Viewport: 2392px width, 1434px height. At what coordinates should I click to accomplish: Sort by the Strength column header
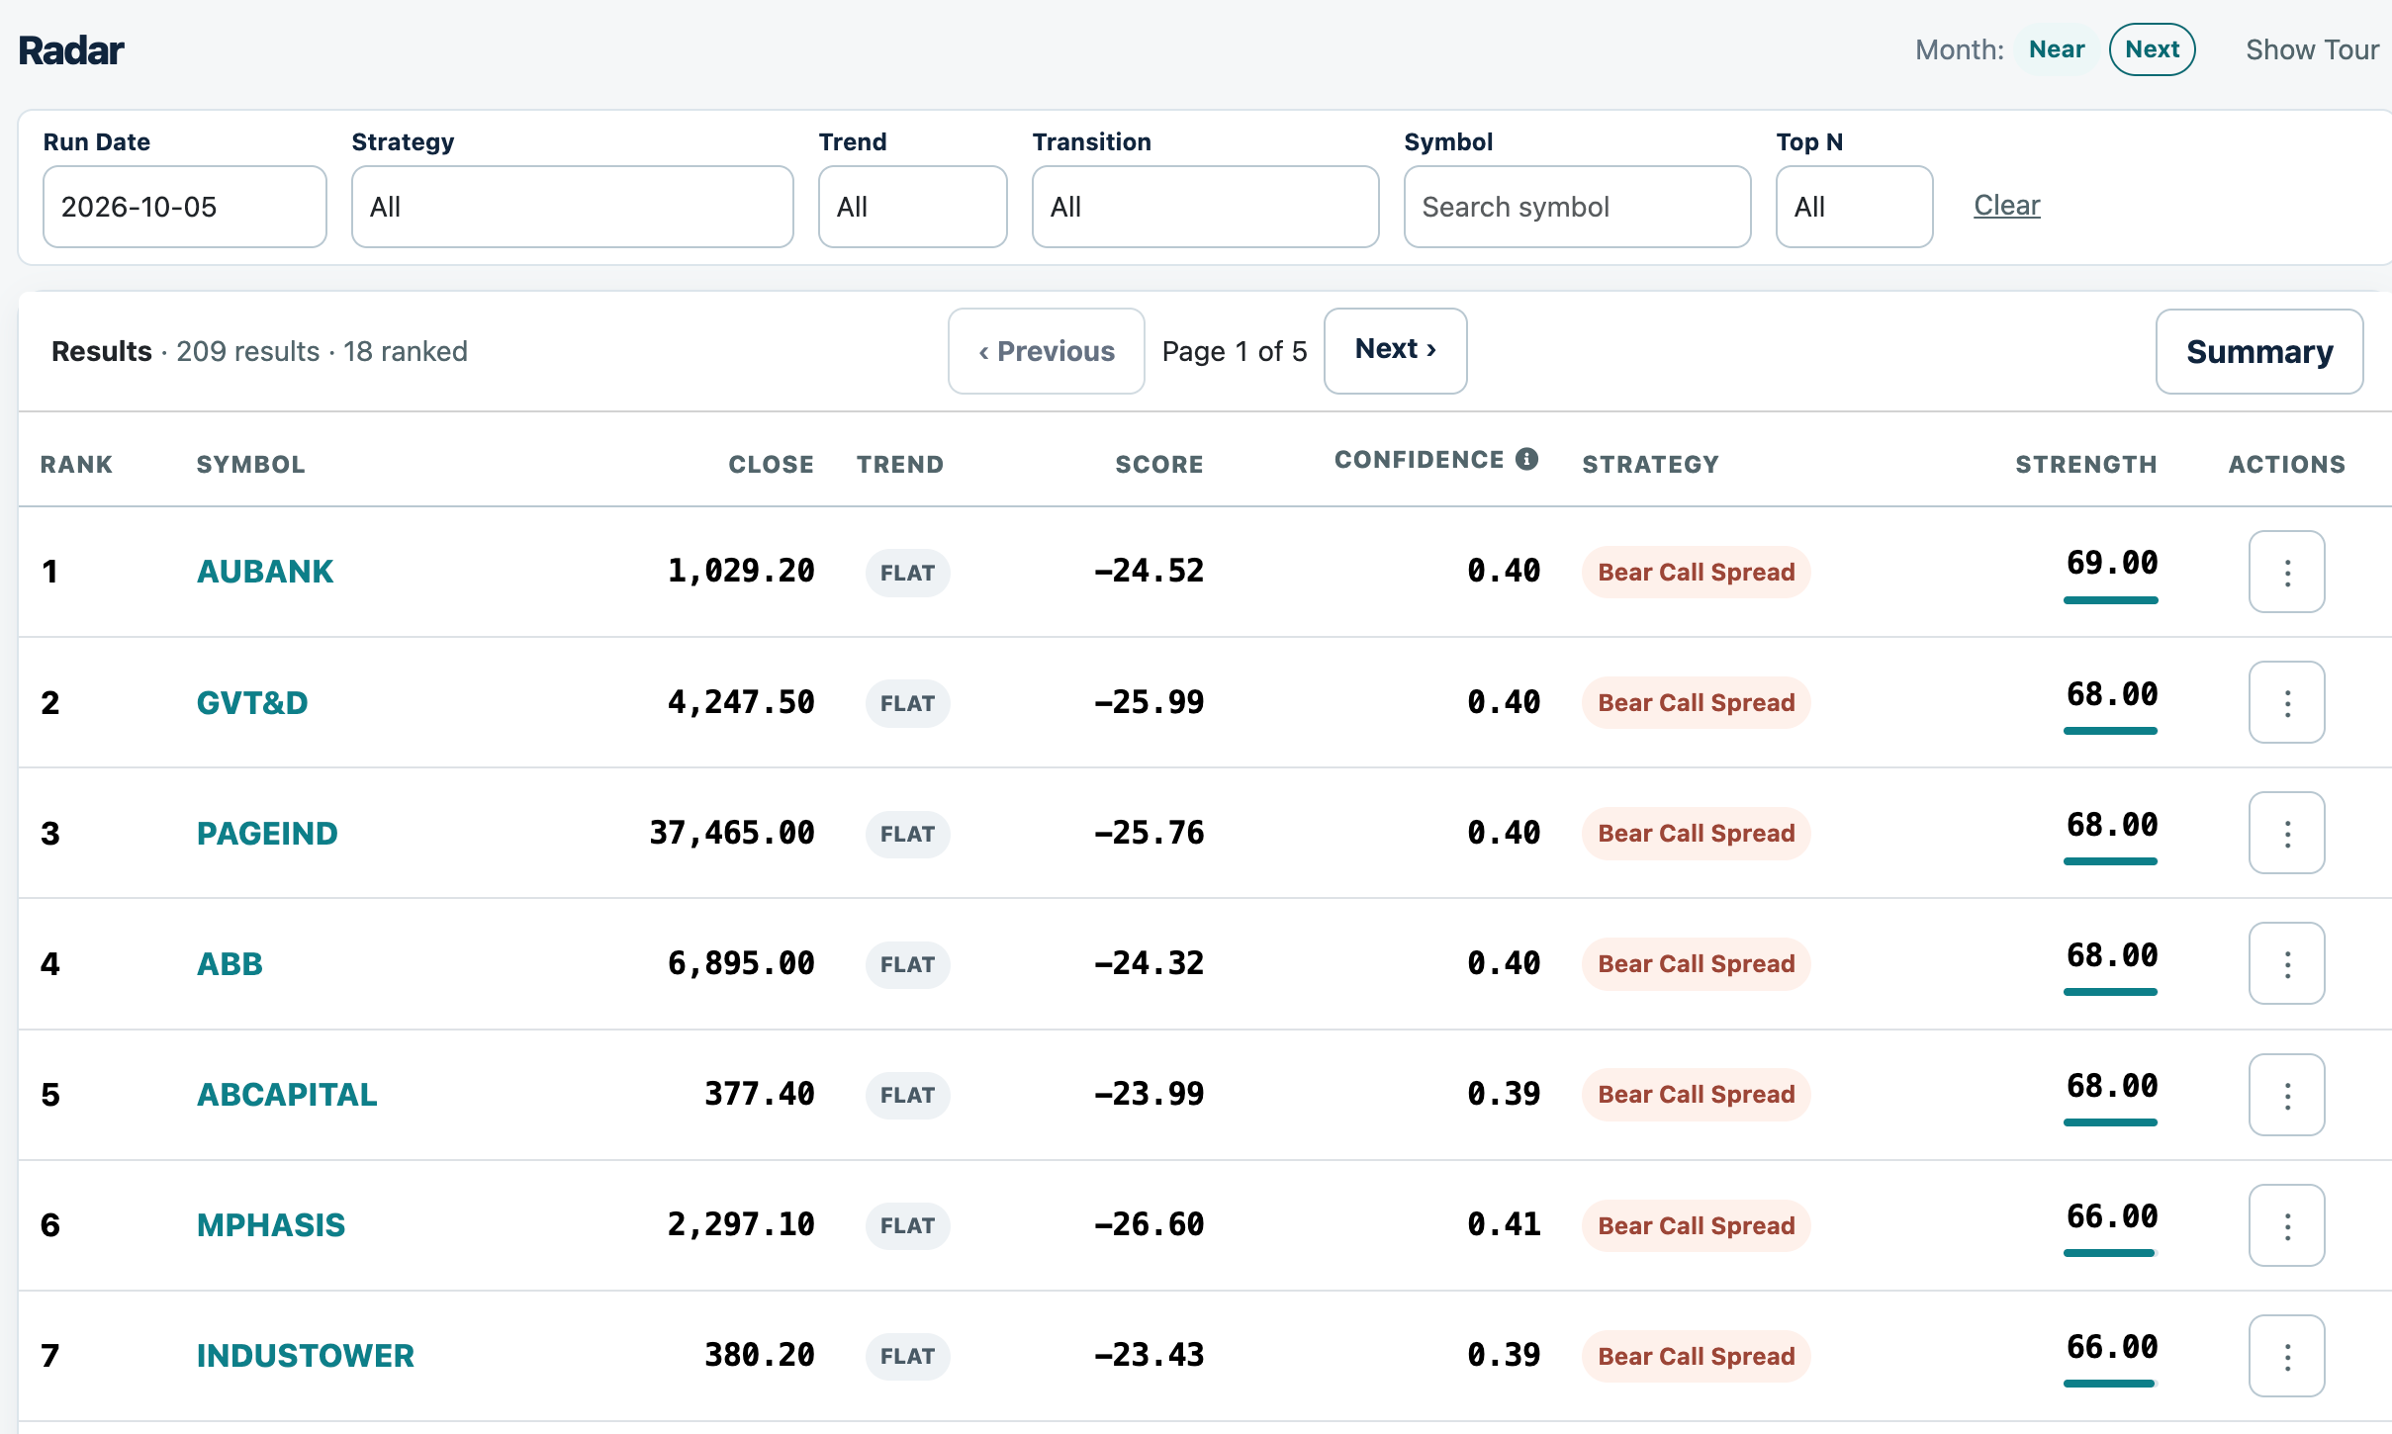pyautogui.click(x=2085, y=465)
